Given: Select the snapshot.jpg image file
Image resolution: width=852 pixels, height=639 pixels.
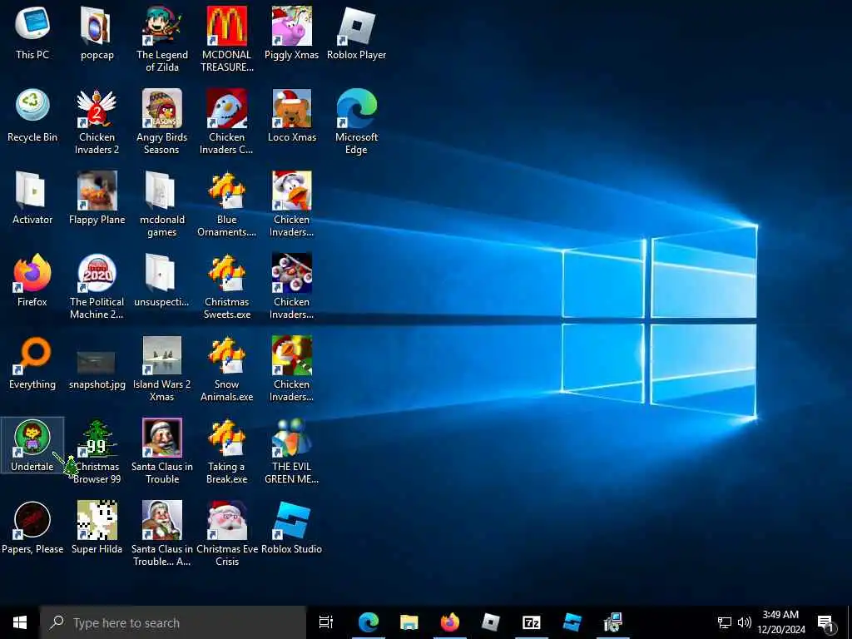Looking at the screenshot, I should click(x=97, y=369).
